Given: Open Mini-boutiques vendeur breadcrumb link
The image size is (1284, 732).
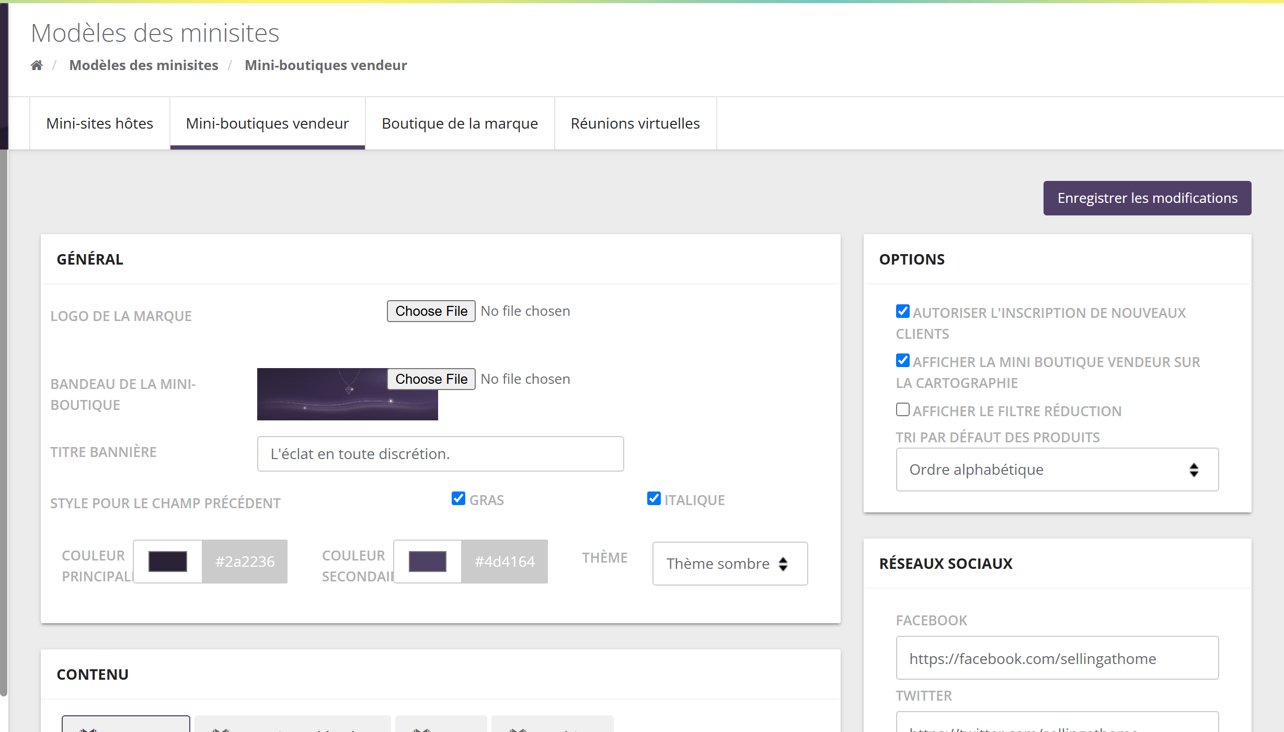Looking at the screenshot, I should coord(326,65).
